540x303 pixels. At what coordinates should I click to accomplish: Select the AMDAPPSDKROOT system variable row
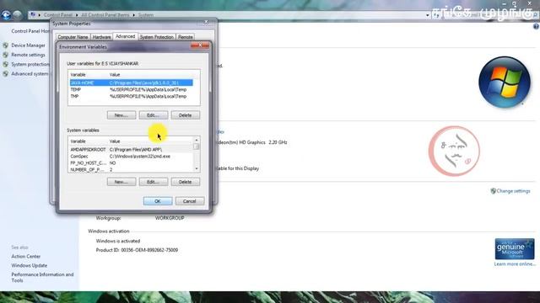click(x=131, y=150)
